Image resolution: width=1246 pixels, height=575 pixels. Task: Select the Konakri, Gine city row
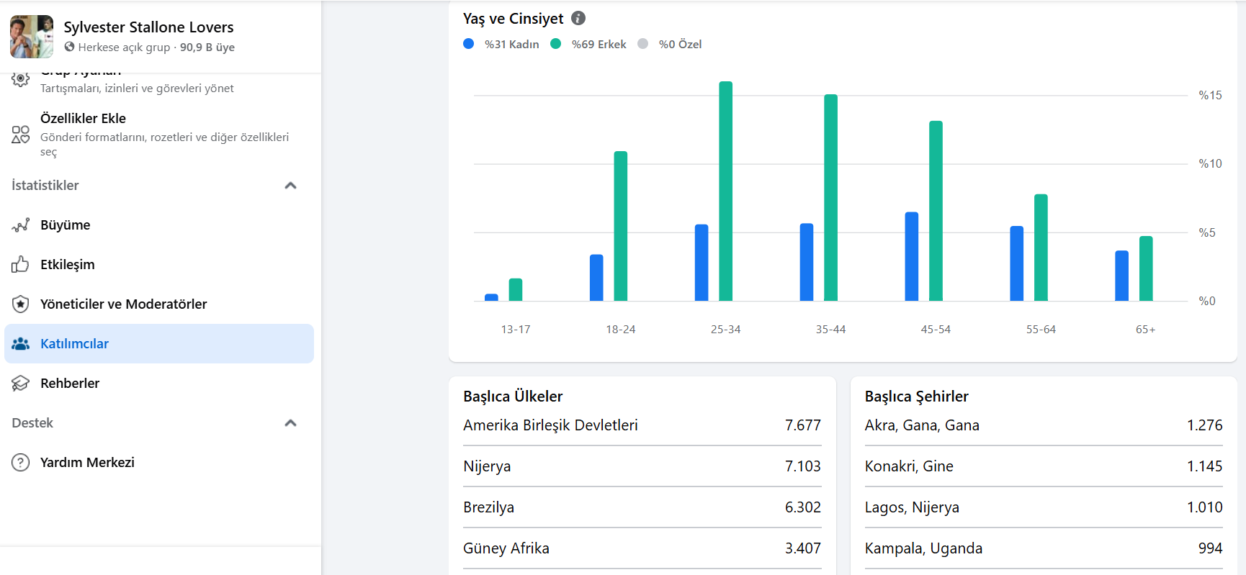1044,466
